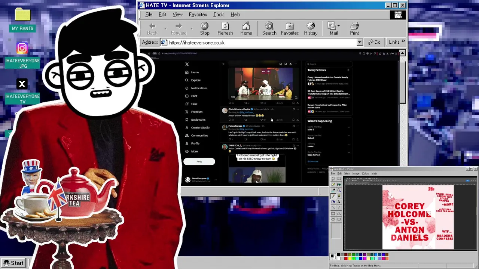The height and width of the screenshot is (269, 479).
Task: Open Home in the X sidebar
Action: click(192, 72)
